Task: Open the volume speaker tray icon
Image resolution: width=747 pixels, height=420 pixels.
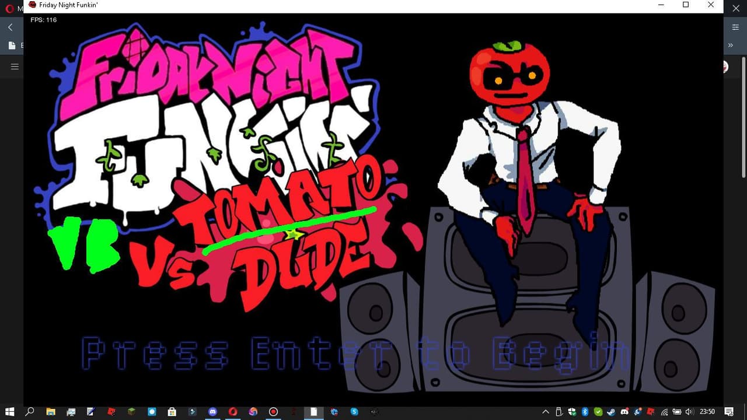Action: 690,412
